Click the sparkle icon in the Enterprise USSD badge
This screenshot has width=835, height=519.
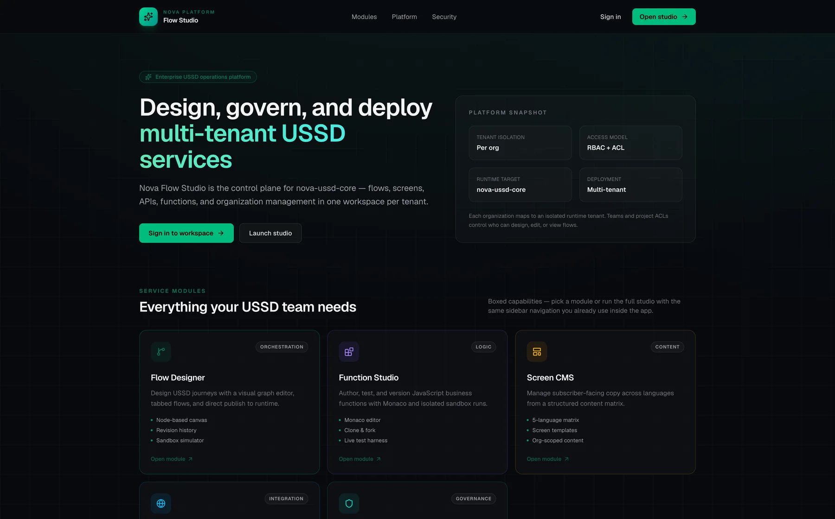click(148, 77)
